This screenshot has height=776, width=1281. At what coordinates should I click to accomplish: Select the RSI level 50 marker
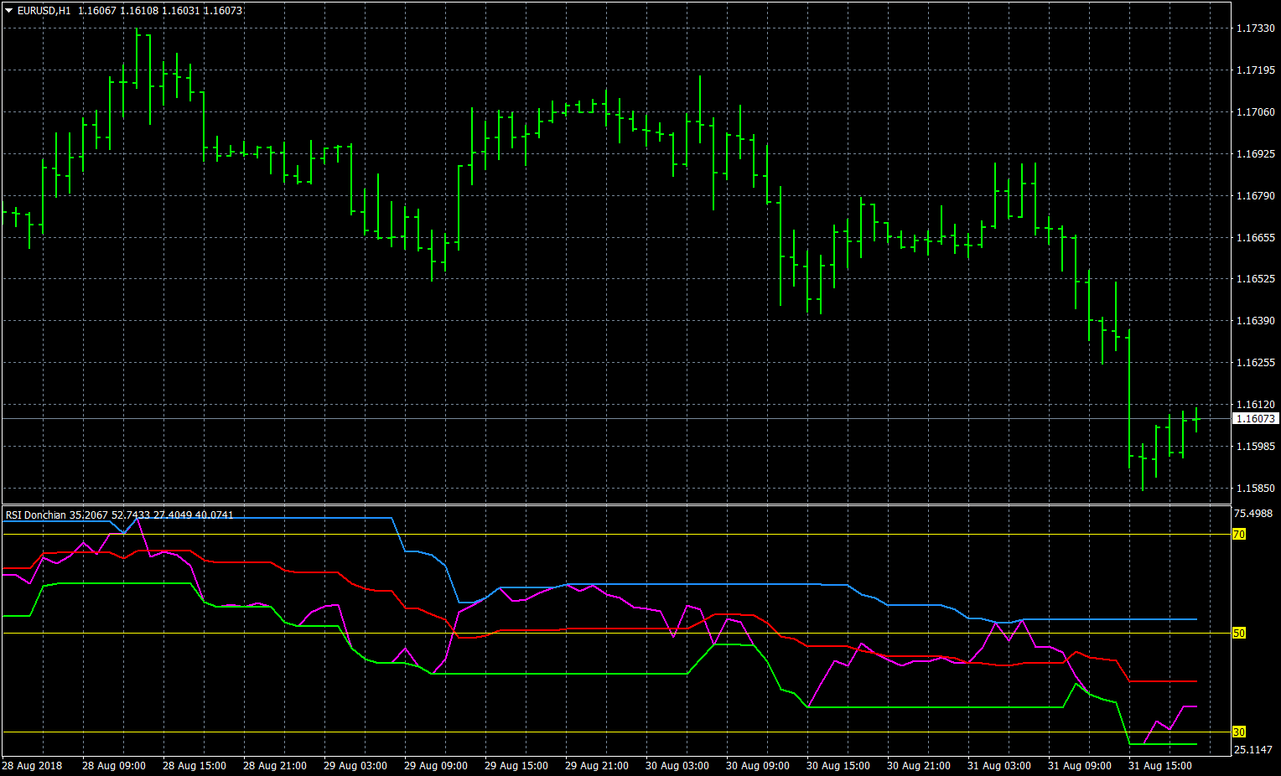[x=1239, y=634]
